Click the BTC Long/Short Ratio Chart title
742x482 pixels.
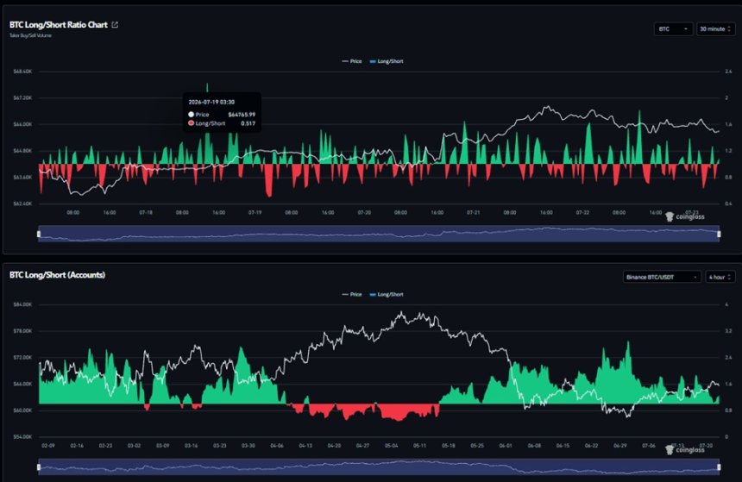coord(58,25)
